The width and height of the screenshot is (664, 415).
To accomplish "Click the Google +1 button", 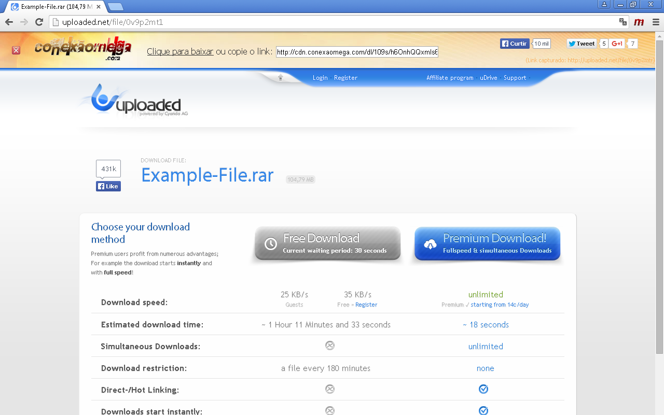I will click(x=617, y=44).
